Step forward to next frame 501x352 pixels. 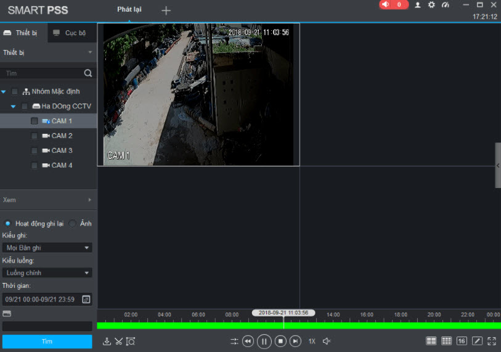tap(296, 341)
